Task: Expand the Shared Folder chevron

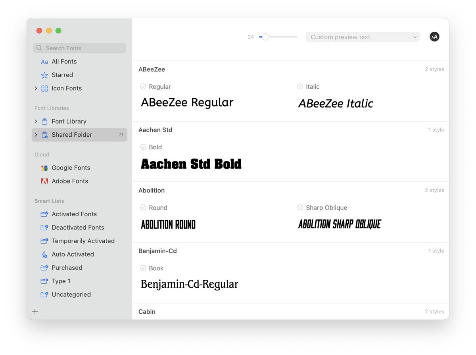Action: (x=36, y=135)
